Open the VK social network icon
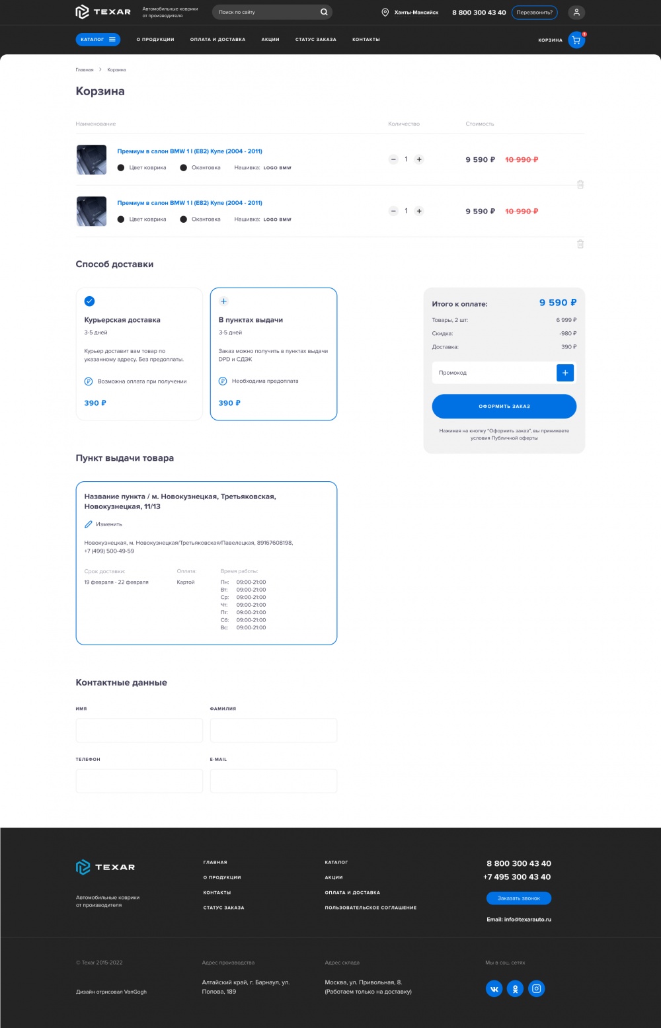The image size is (661, 1028). pos(494,989)
